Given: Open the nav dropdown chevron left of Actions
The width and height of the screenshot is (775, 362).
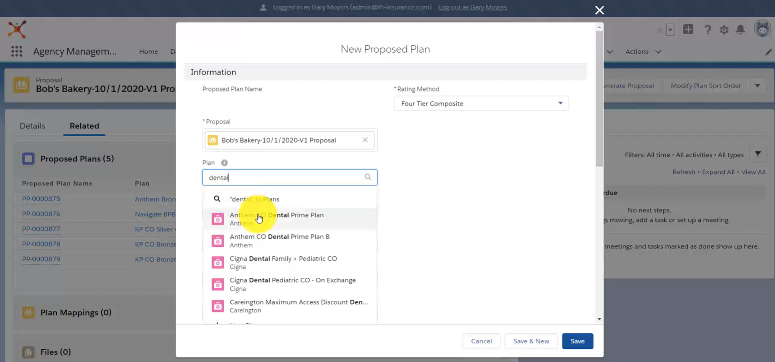Looking at the screenshot, I should 609,52.
